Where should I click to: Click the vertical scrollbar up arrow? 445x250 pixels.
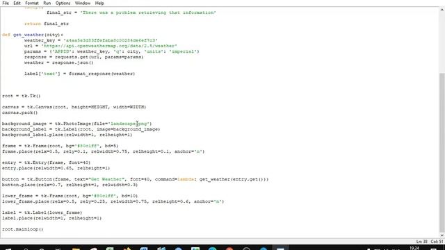click(442, 10)
